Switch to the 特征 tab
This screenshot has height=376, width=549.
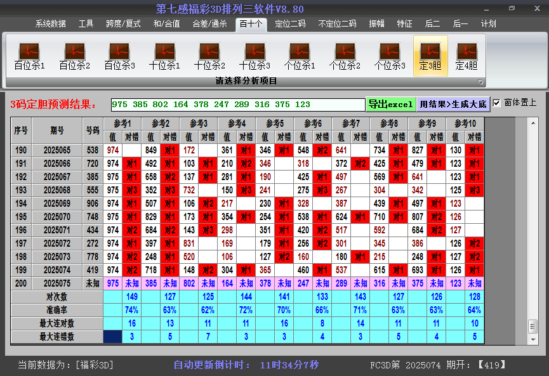[404, 24]
